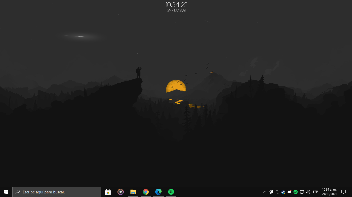This screenshot has height=197, width=352.
Task: Open Steam from the system tray
Action: click(283, 192)
